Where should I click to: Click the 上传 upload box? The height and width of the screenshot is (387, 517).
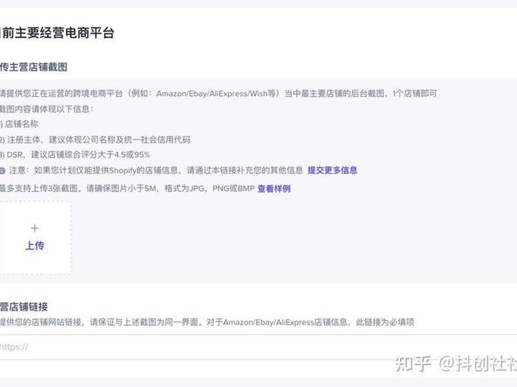36,238
